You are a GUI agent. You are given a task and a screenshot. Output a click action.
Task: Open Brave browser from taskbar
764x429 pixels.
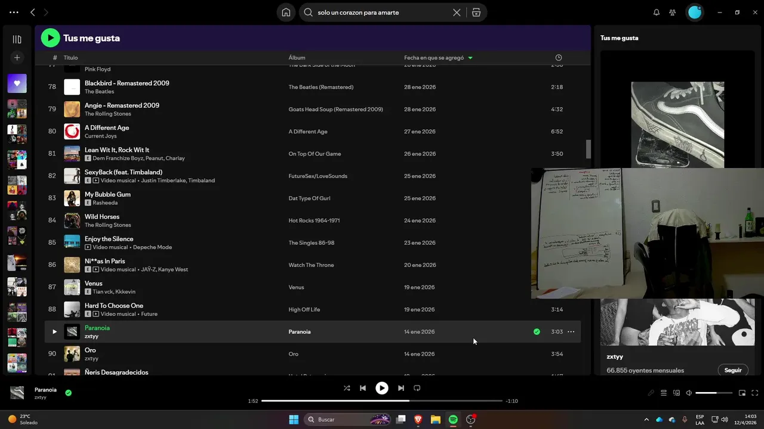click(x=418, y=419)
